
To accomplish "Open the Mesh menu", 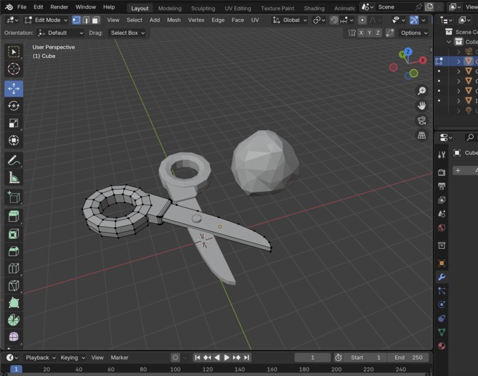I will pos(174,20).
